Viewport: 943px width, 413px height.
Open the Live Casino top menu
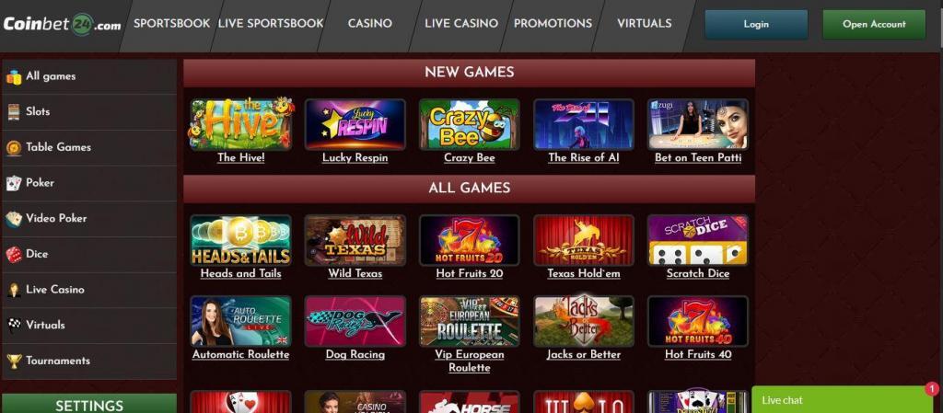pyautogui.click(x=461, y=23)
